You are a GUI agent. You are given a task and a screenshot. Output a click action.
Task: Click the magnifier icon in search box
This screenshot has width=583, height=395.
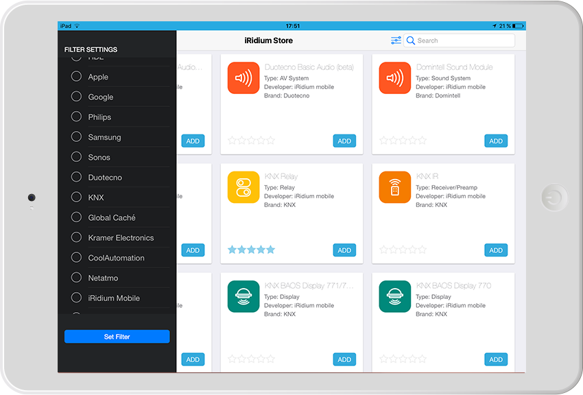[x=411, y=40]
